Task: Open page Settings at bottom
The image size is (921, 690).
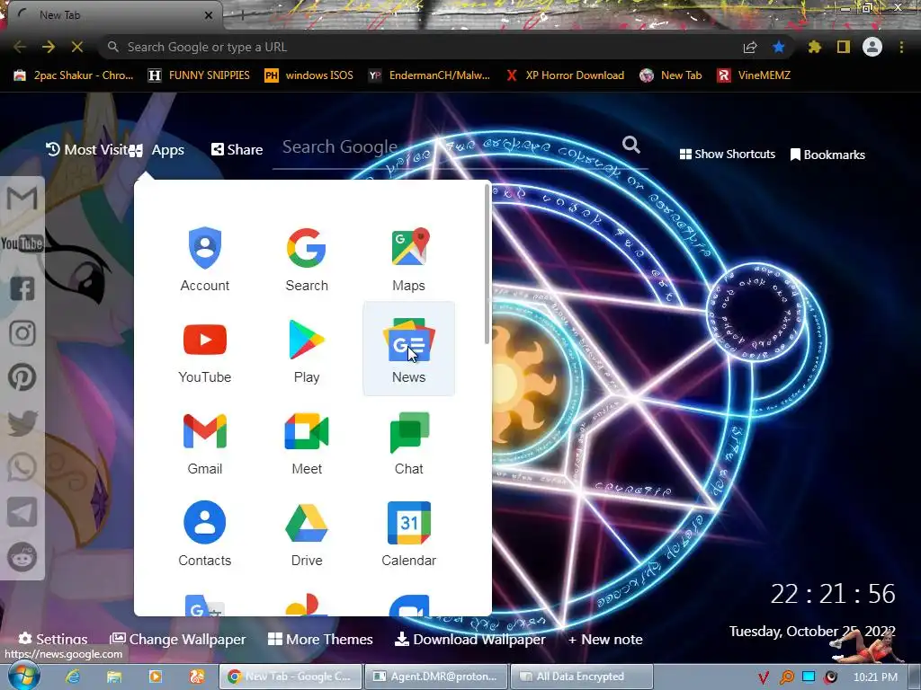Action: pos(53,639)
